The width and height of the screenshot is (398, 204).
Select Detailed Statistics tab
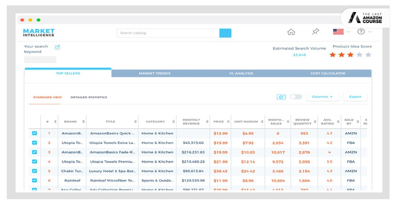[x=89, y=97]
